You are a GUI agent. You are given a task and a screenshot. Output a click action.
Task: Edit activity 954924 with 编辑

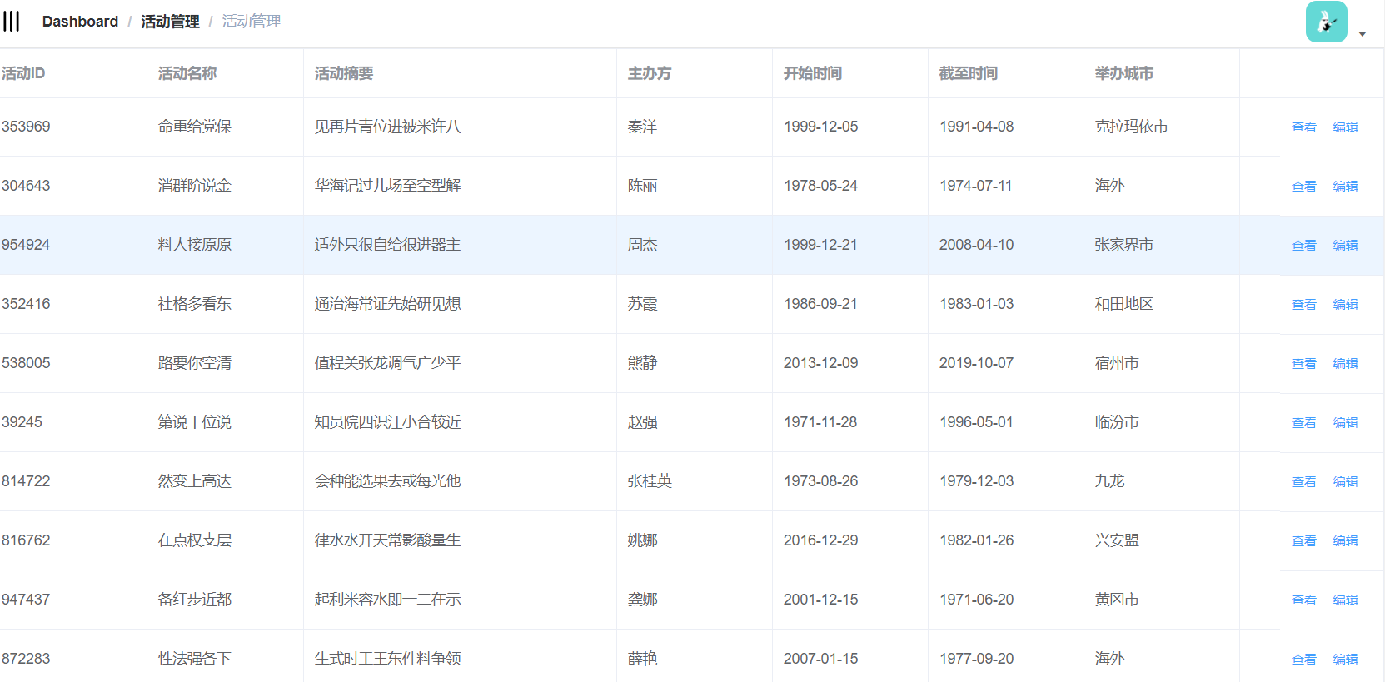(x=1346, y=246)
